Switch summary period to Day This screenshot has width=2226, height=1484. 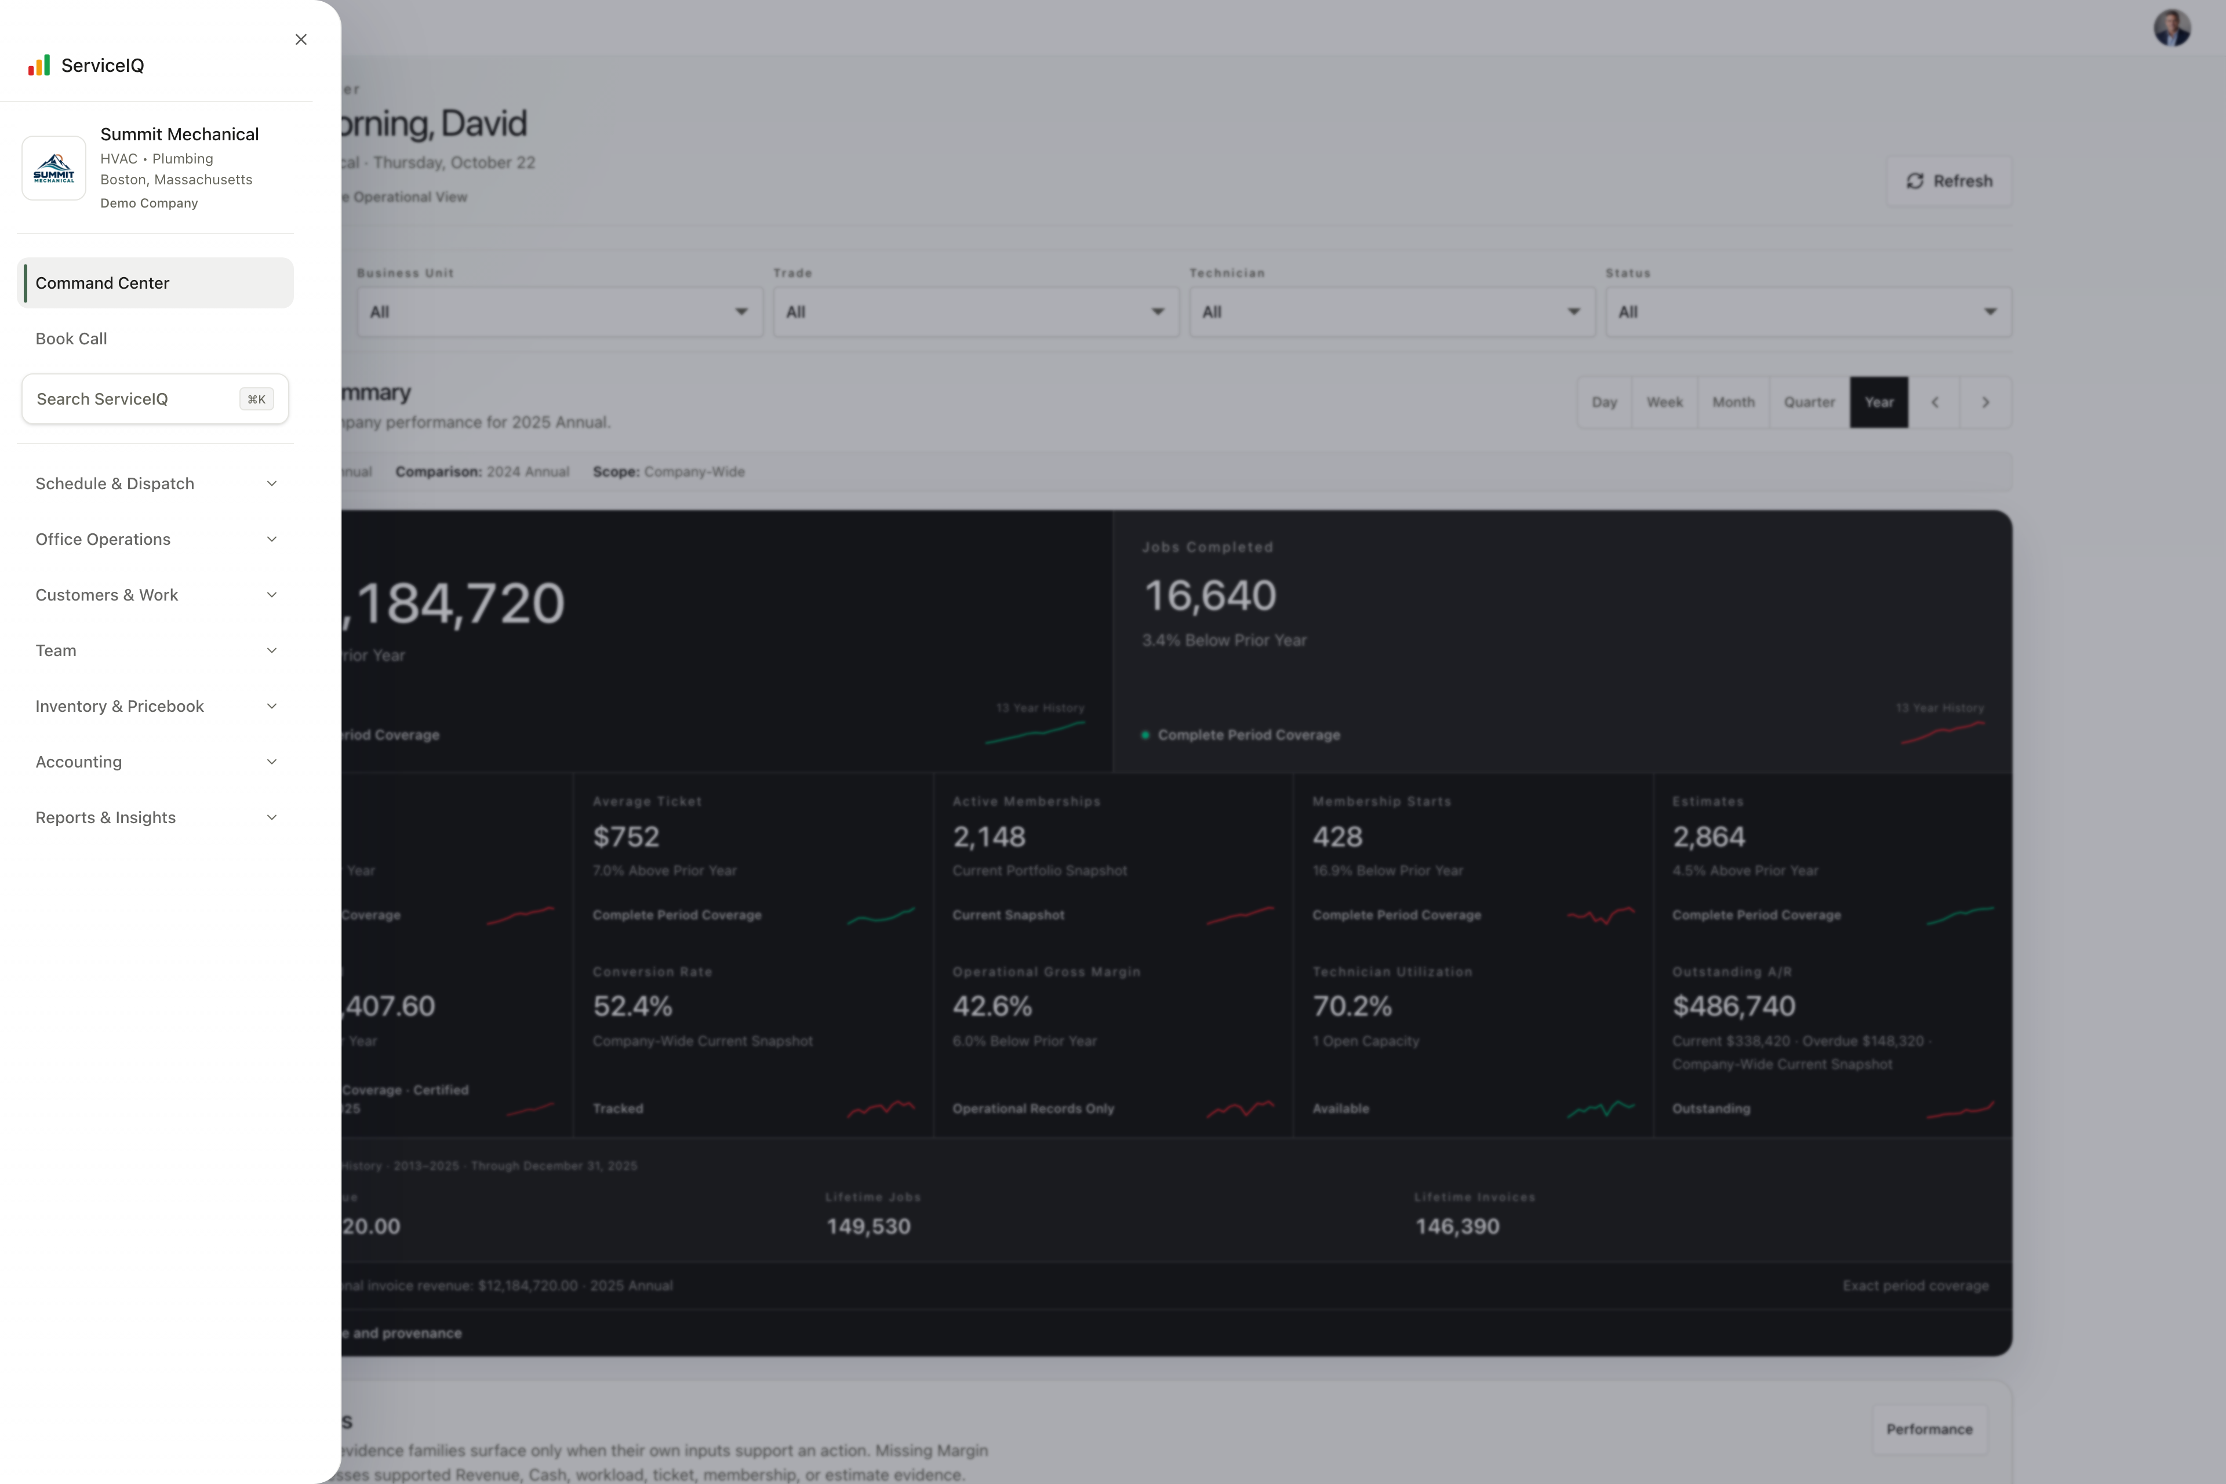(1604, 402)
